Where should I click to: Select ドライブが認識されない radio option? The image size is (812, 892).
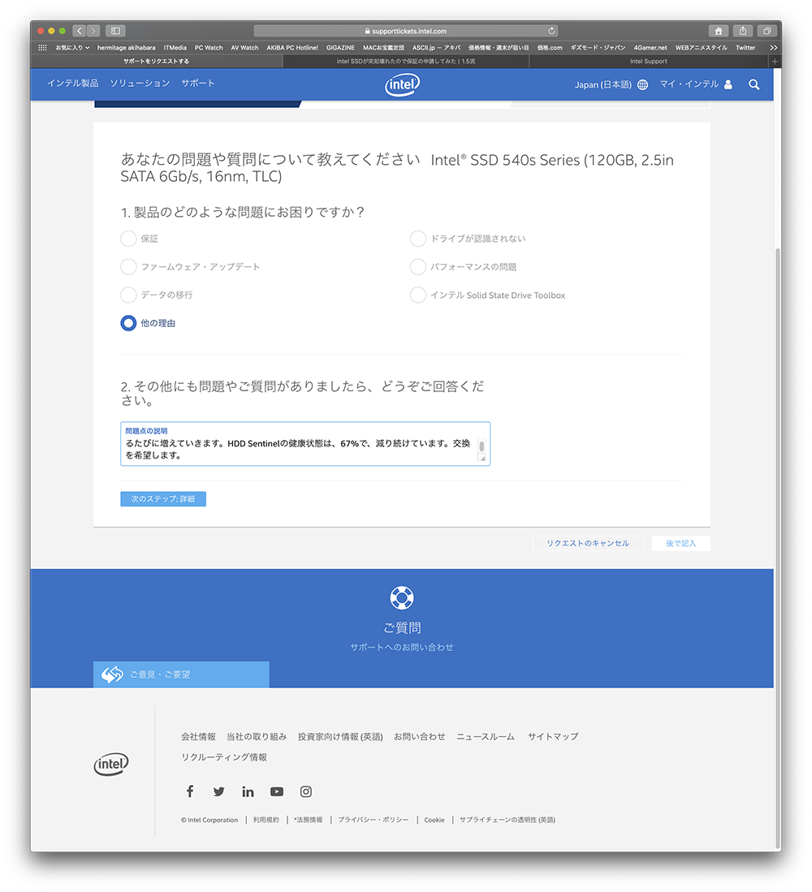coord(417,239)
